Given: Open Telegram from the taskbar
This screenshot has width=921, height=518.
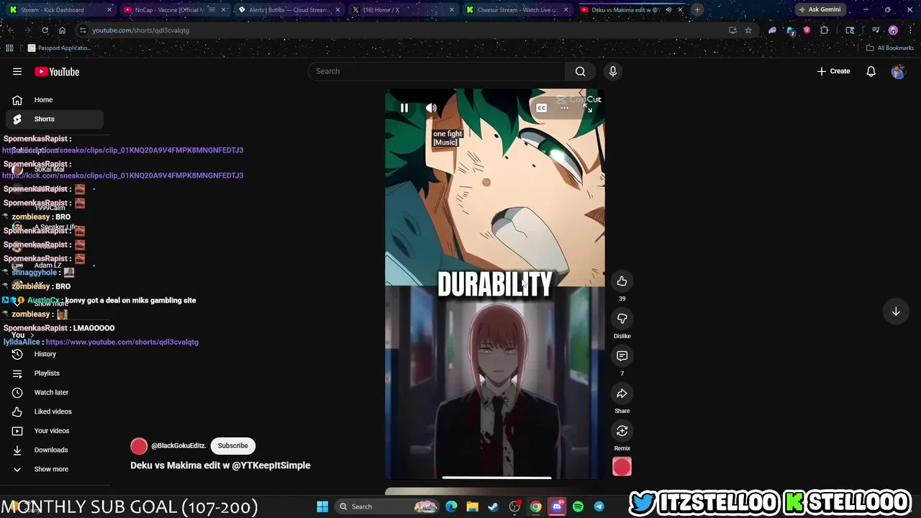Looking at the screenshot, I should pos(599,506).
